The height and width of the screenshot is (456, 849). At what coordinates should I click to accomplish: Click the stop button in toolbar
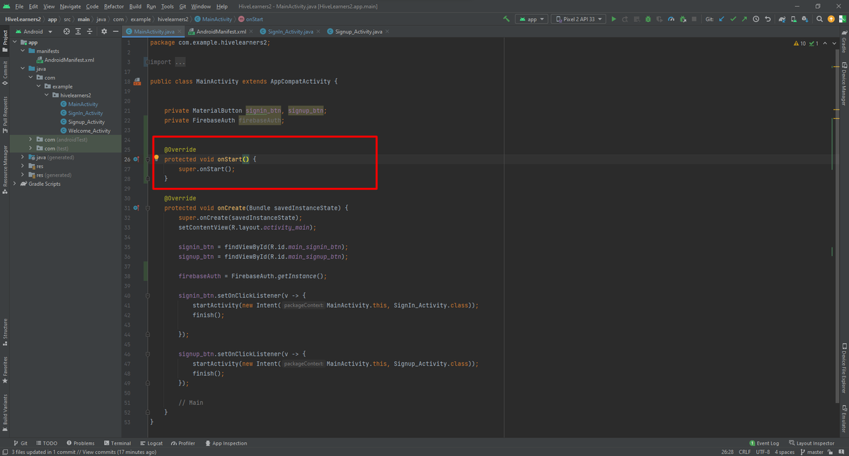click(694, 19)
